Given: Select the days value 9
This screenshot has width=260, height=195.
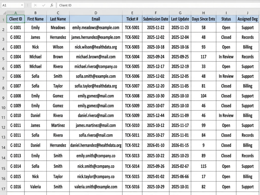Looking at the screenshot, I should click(x=204, y=145).
